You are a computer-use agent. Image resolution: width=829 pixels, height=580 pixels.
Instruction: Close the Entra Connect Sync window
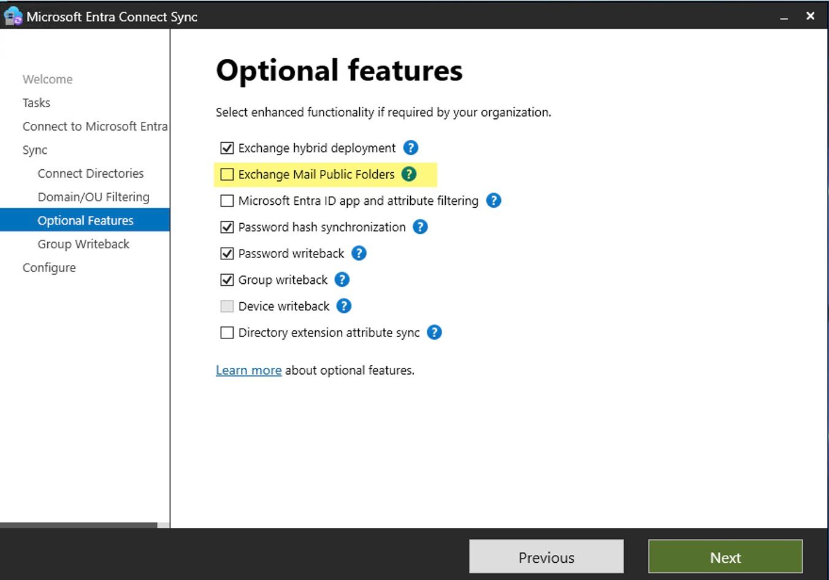tap(811, 17)
